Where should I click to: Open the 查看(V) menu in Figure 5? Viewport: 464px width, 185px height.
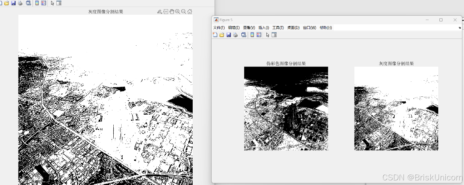point(249,28)
